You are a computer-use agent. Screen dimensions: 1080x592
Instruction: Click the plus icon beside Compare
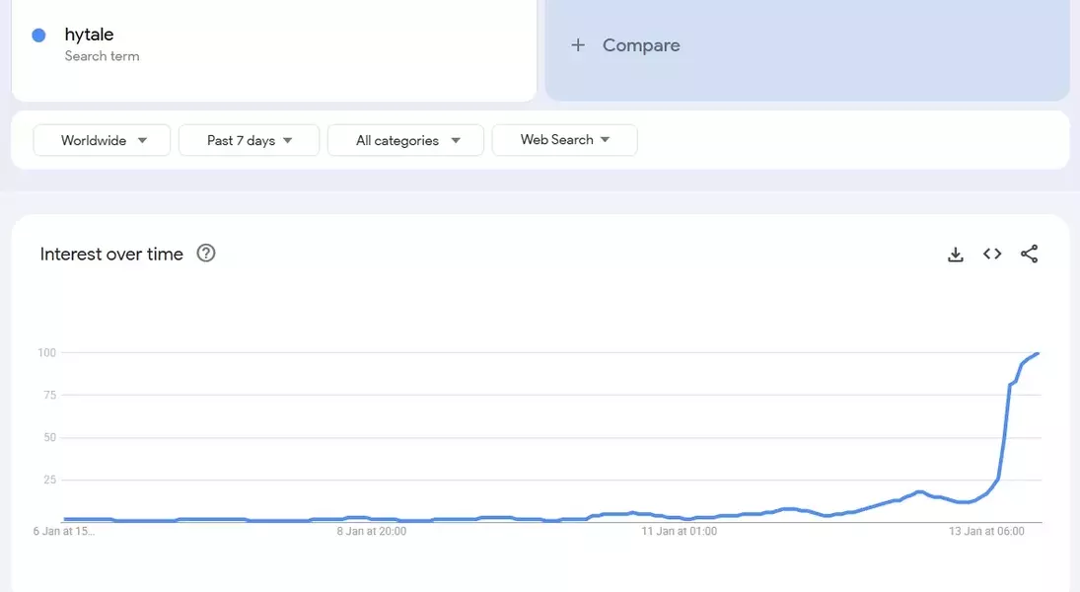579,45
